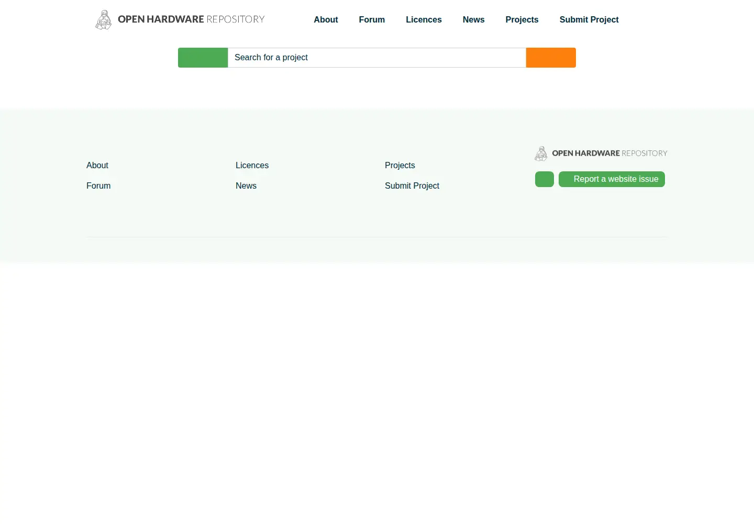Click the footer Open Hardware Repository logo
The image size is (754, 524).
(601, 154)
